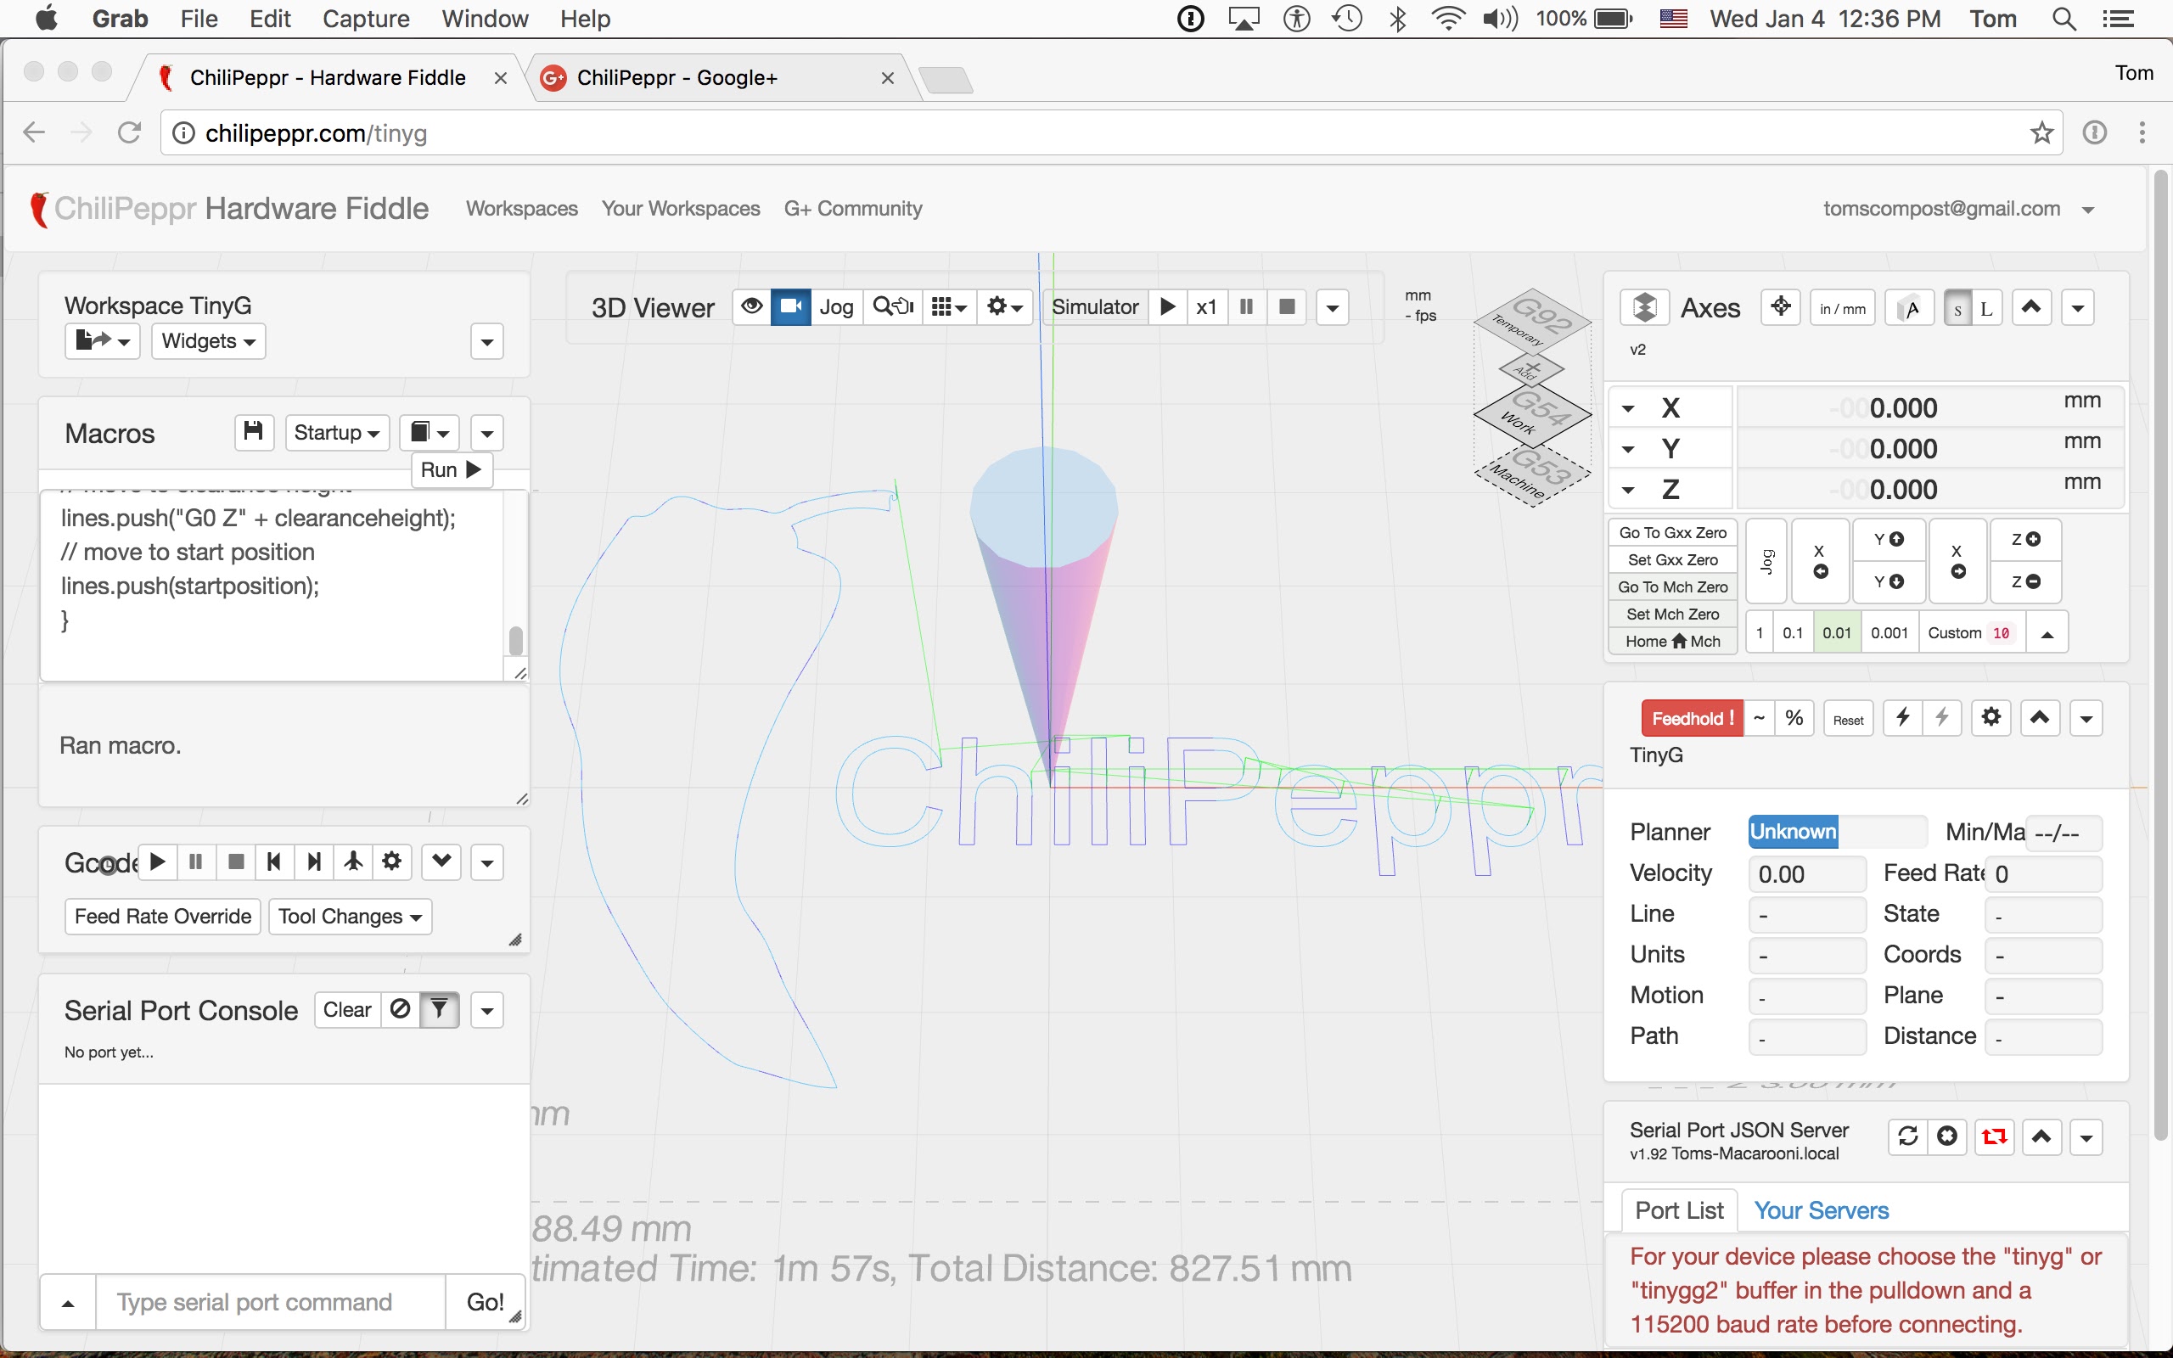The image size is (2173, 1358).
Task: Select the 0.01 jog increment
Action: (1836, 633)
